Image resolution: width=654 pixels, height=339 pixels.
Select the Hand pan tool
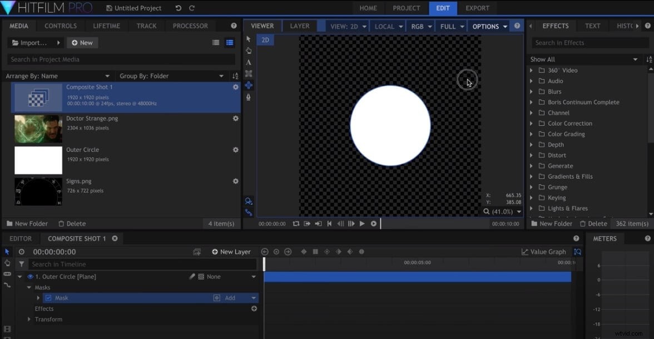(249, 51)
